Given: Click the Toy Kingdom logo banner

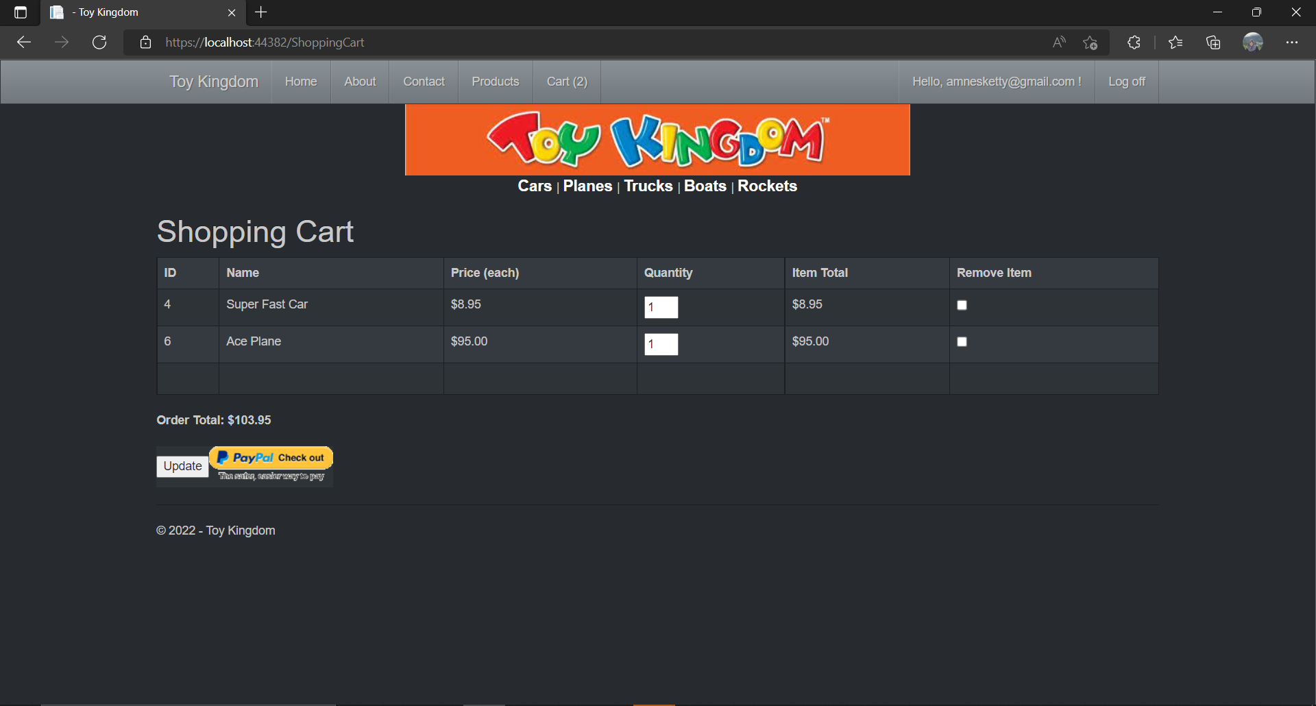Looking at the screenshot, I should pos(657,140).
